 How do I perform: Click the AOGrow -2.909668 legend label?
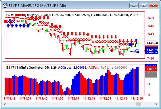click(x=72, y=68)
